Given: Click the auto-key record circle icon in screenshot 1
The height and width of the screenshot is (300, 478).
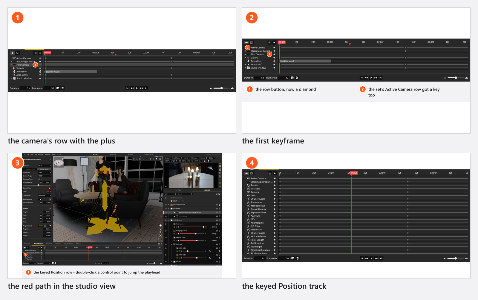Looking at the screenshot, I should point(35,53).
